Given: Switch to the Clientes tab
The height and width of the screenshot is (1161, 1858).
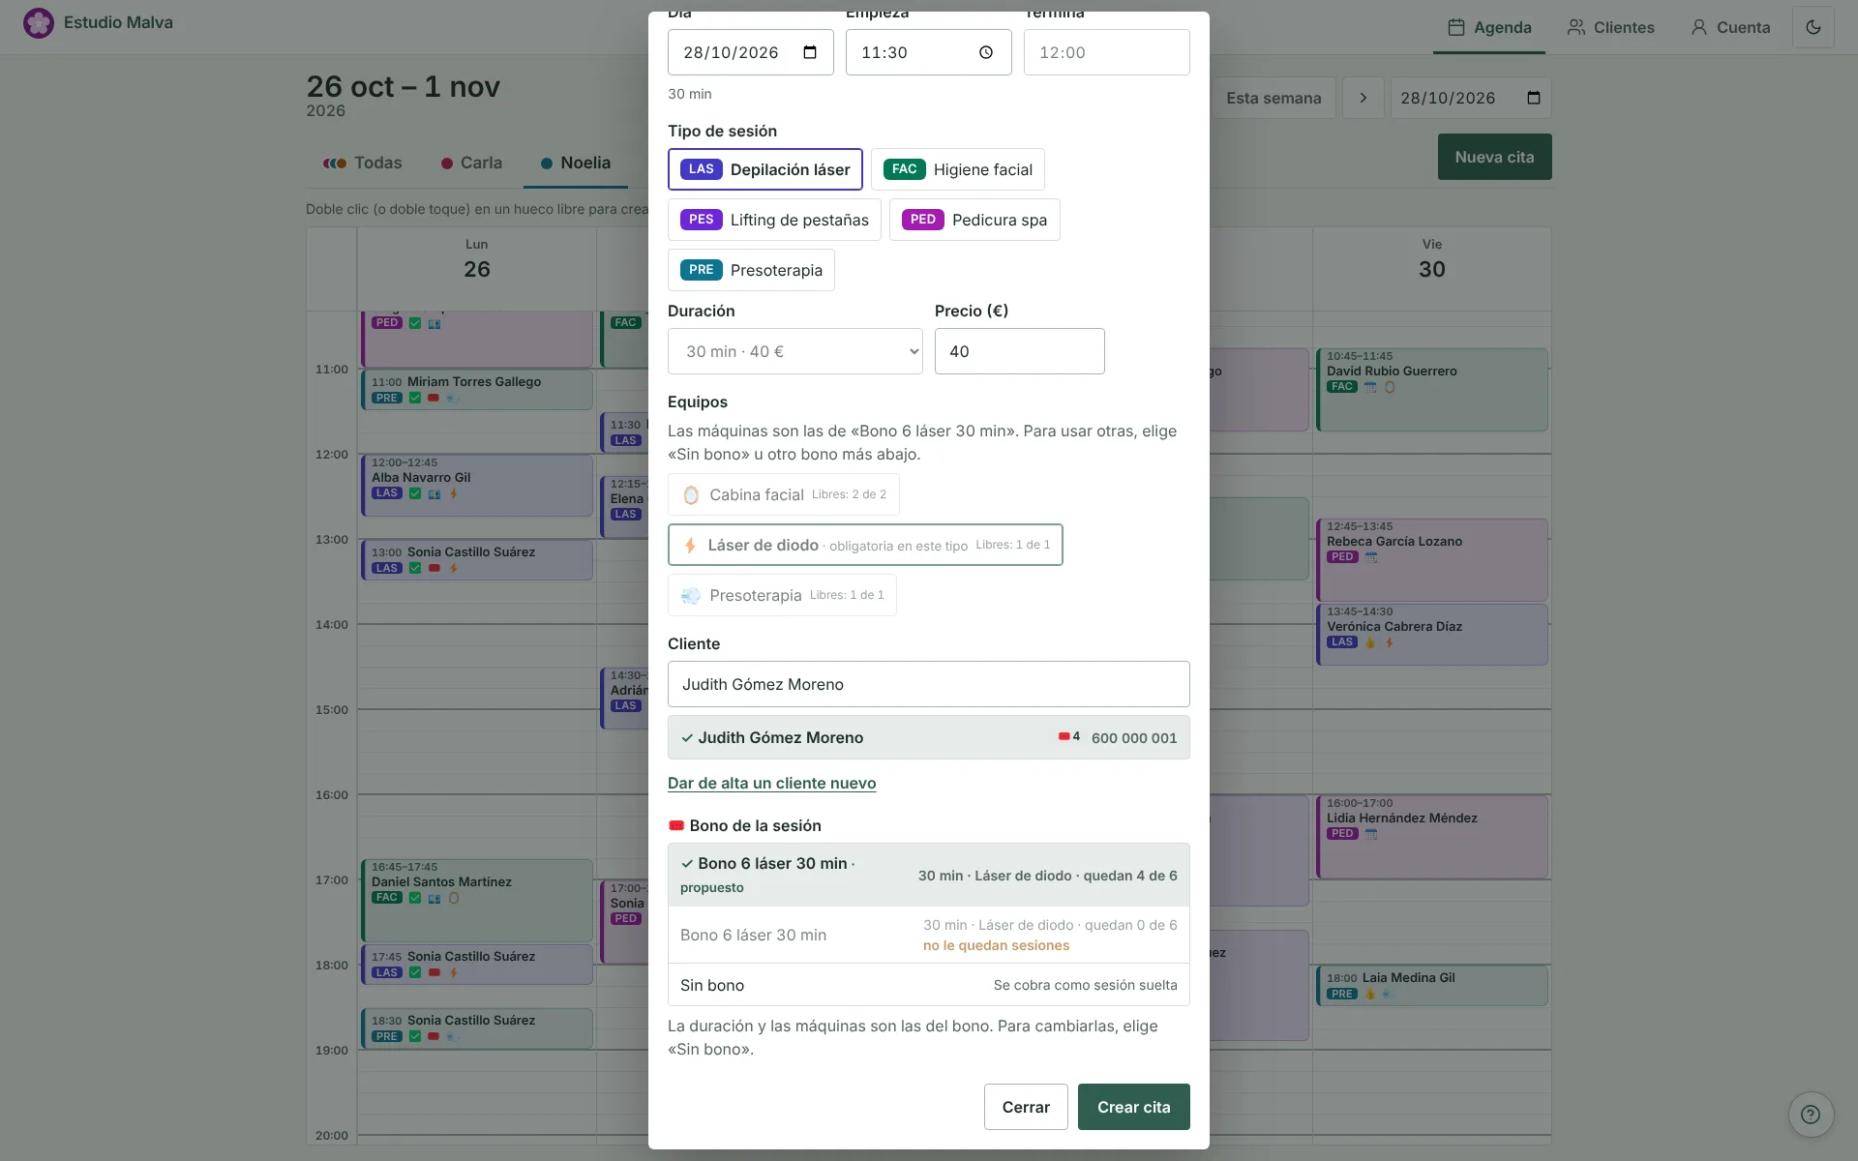Looking at the screenshot, I should 1611,27.
